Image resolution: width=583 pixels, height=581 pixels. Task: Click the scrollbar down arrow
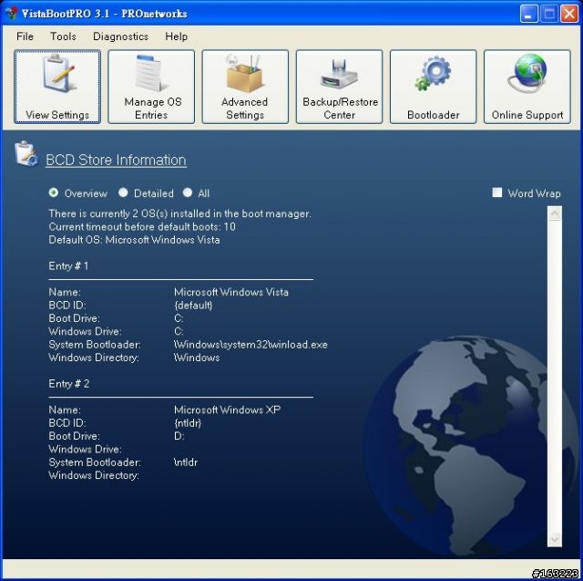tap(555, 539)
